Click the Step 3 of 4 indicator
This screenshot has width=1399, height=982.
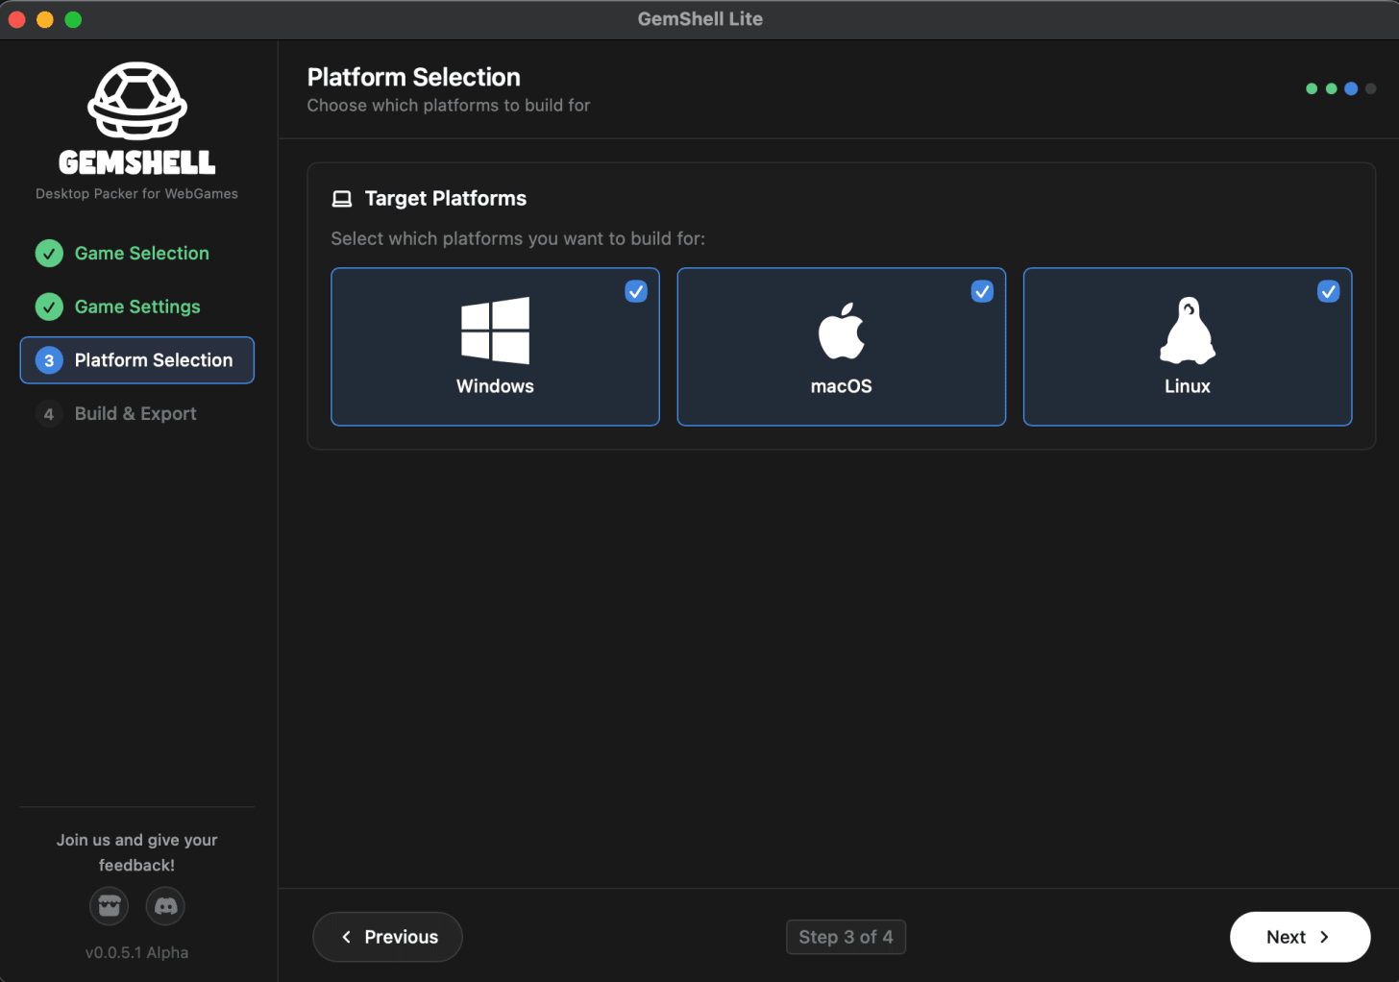tap(846, 937)
